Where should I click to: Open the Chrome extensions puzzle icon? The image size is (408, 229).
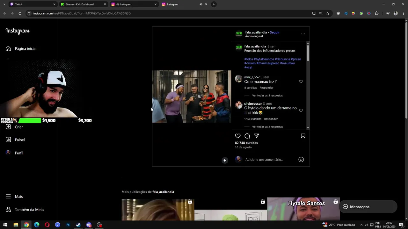pyautogui.click(x=377, y=13)
